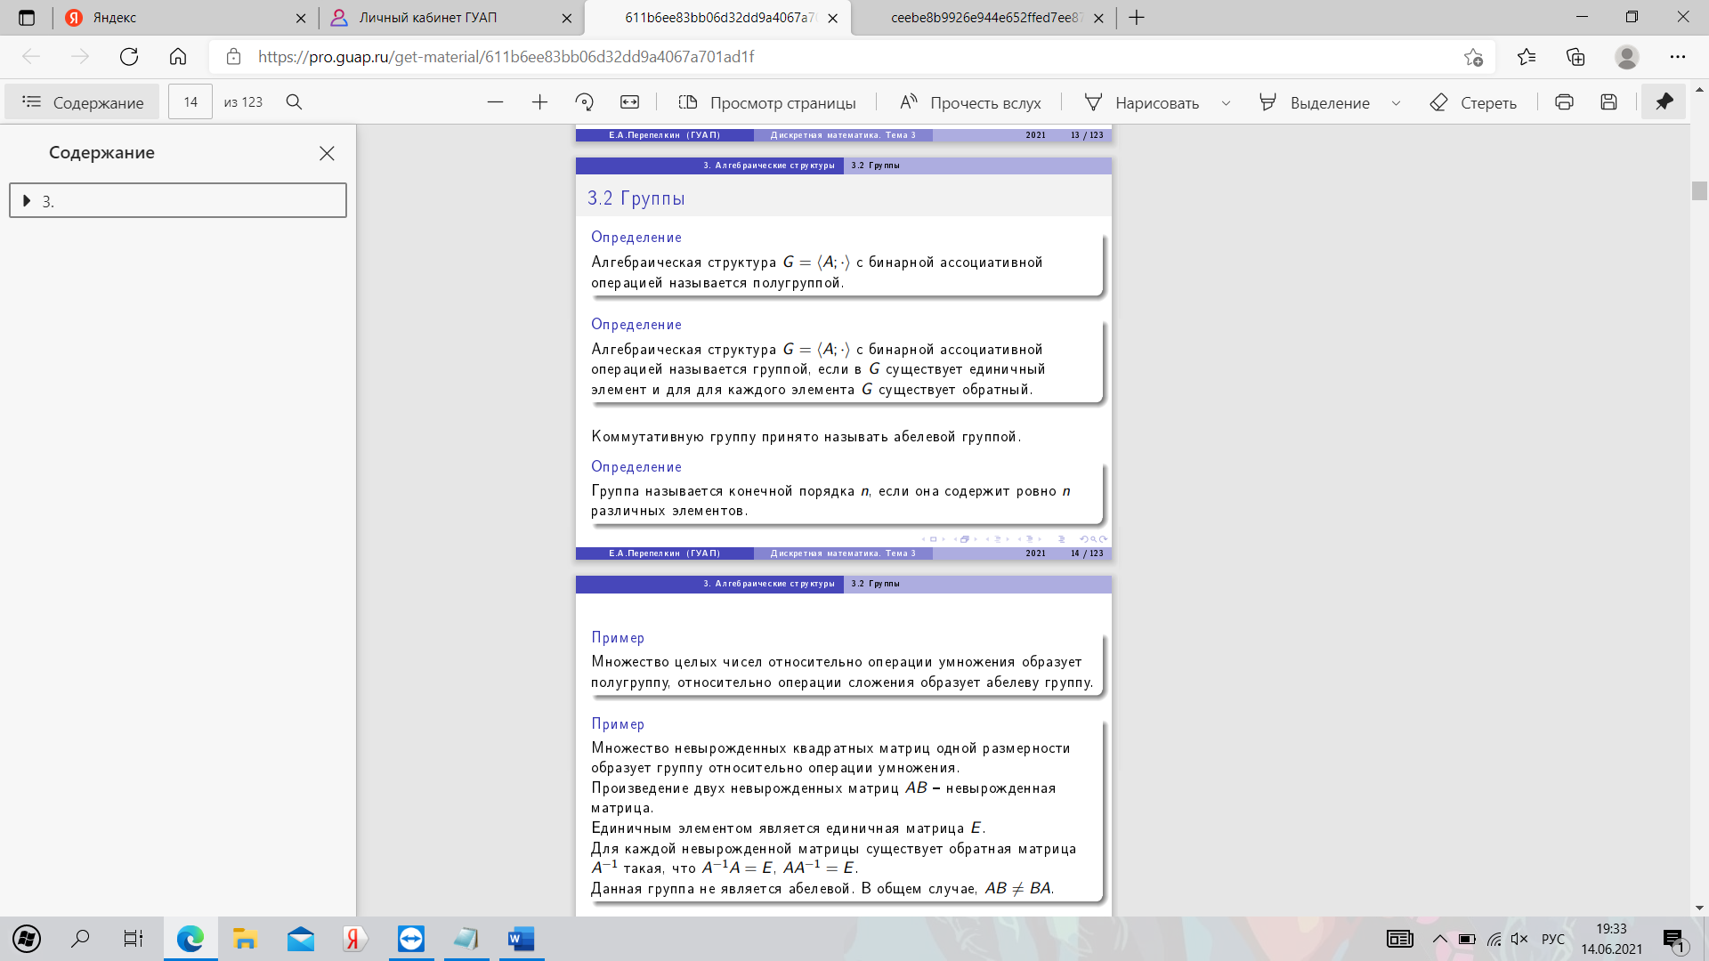Activate the Выделение highlight tool
Screen dimensions: 1709x961
(1315, 102)
